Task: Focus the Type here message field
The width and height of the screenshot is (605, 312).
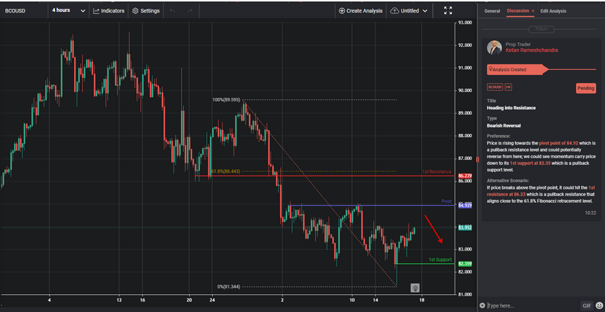Action: [x=532, y=305]
